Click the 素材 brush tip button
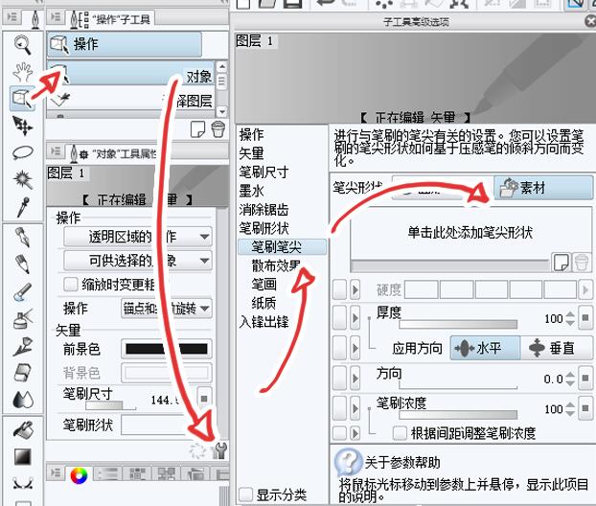This screenshot has width=596, height=506. [543, 188]
